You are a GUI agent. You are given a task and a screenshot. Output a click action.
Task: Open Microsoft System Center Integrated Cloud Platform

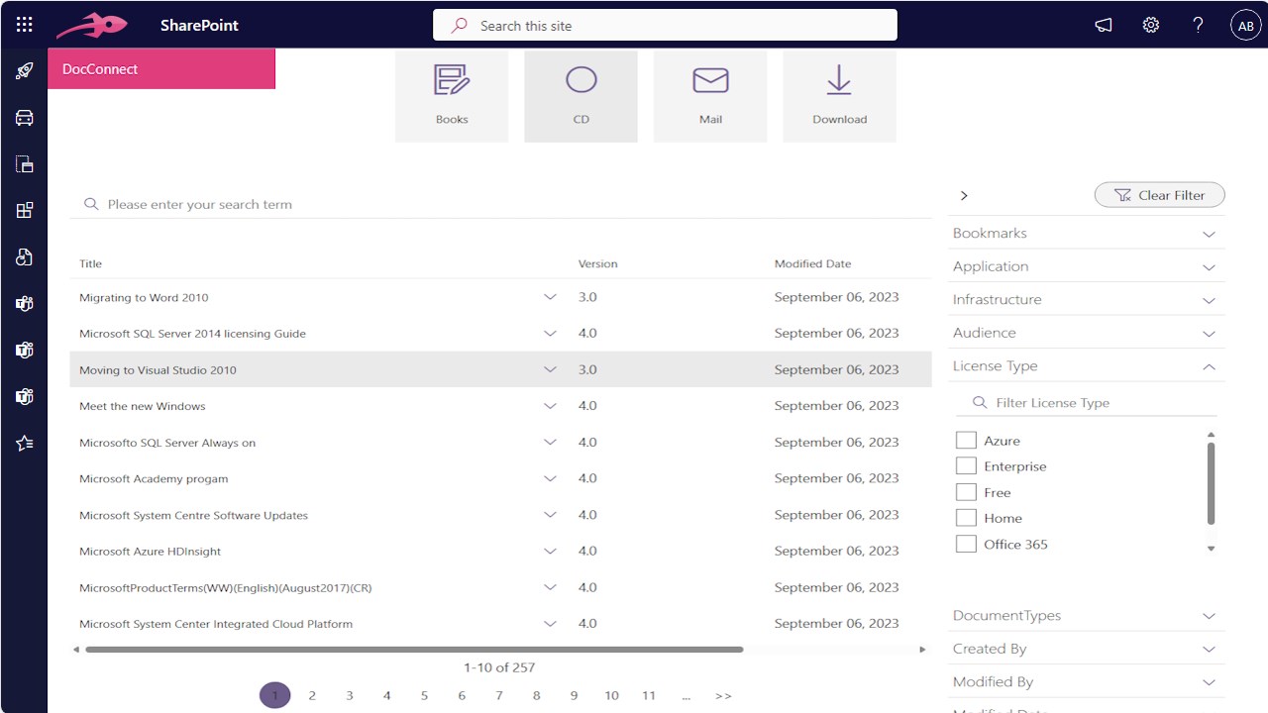(x=216, y=624)
